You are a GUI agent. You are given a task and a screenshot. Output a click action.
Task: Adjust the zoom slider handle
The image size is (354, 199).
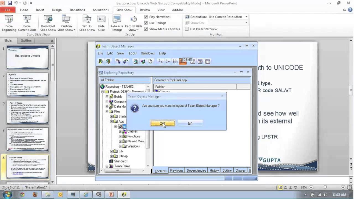coord(325,187)
